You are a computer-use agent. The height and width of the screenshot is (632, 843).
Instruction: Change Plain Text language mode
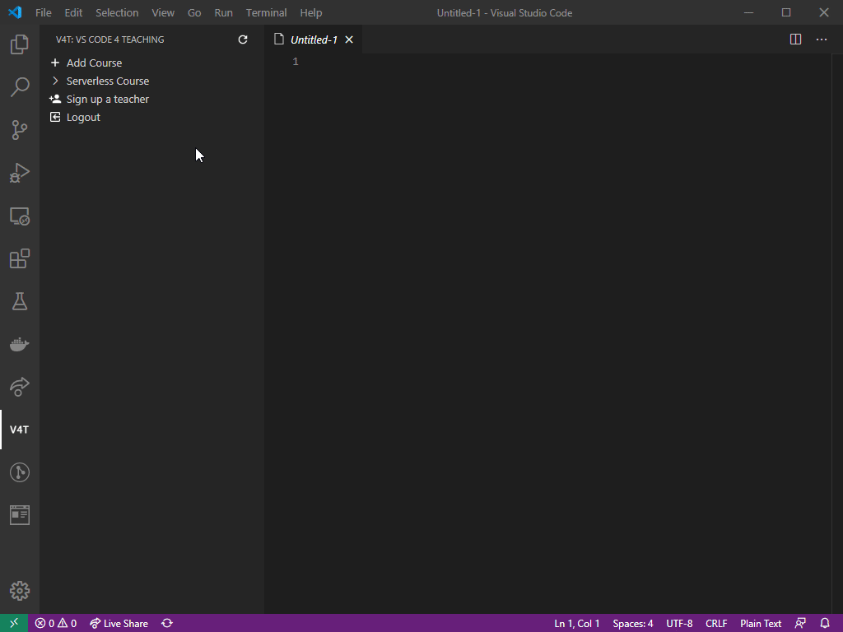tap(761, 624)
